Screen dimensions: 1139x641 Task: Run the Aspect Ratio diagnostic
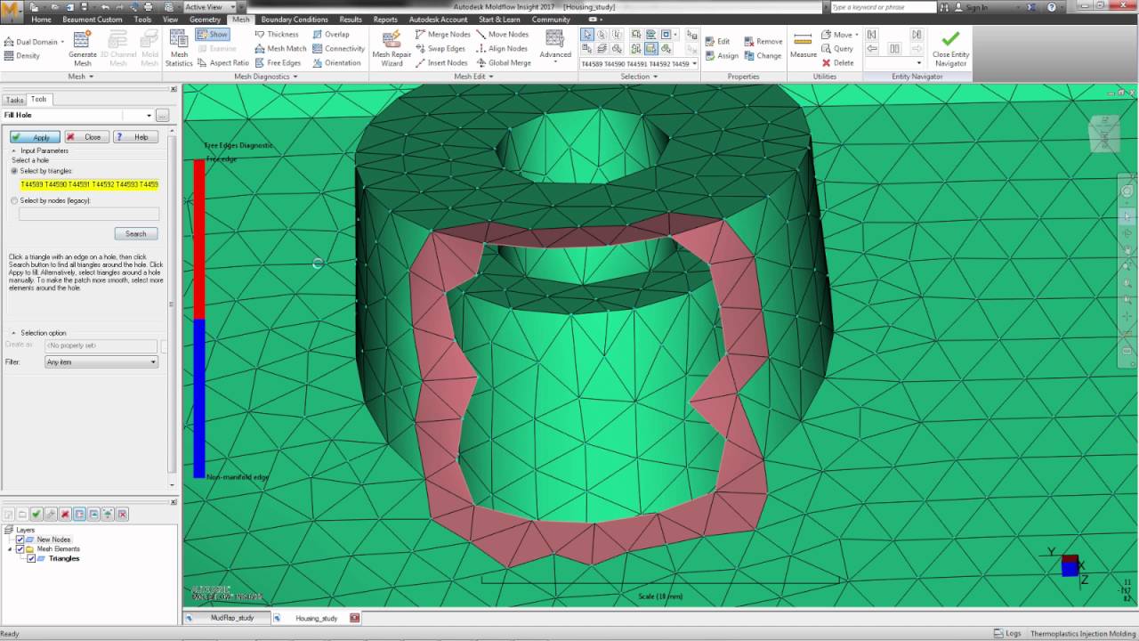pos(223,63)
